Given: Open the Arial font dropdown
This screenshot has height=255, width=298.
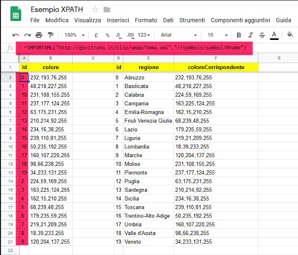Looking at the screenshot, I should (178, 35).
